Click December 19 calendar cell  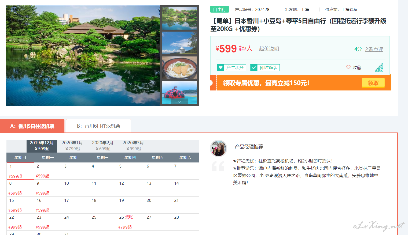(130, 205)
